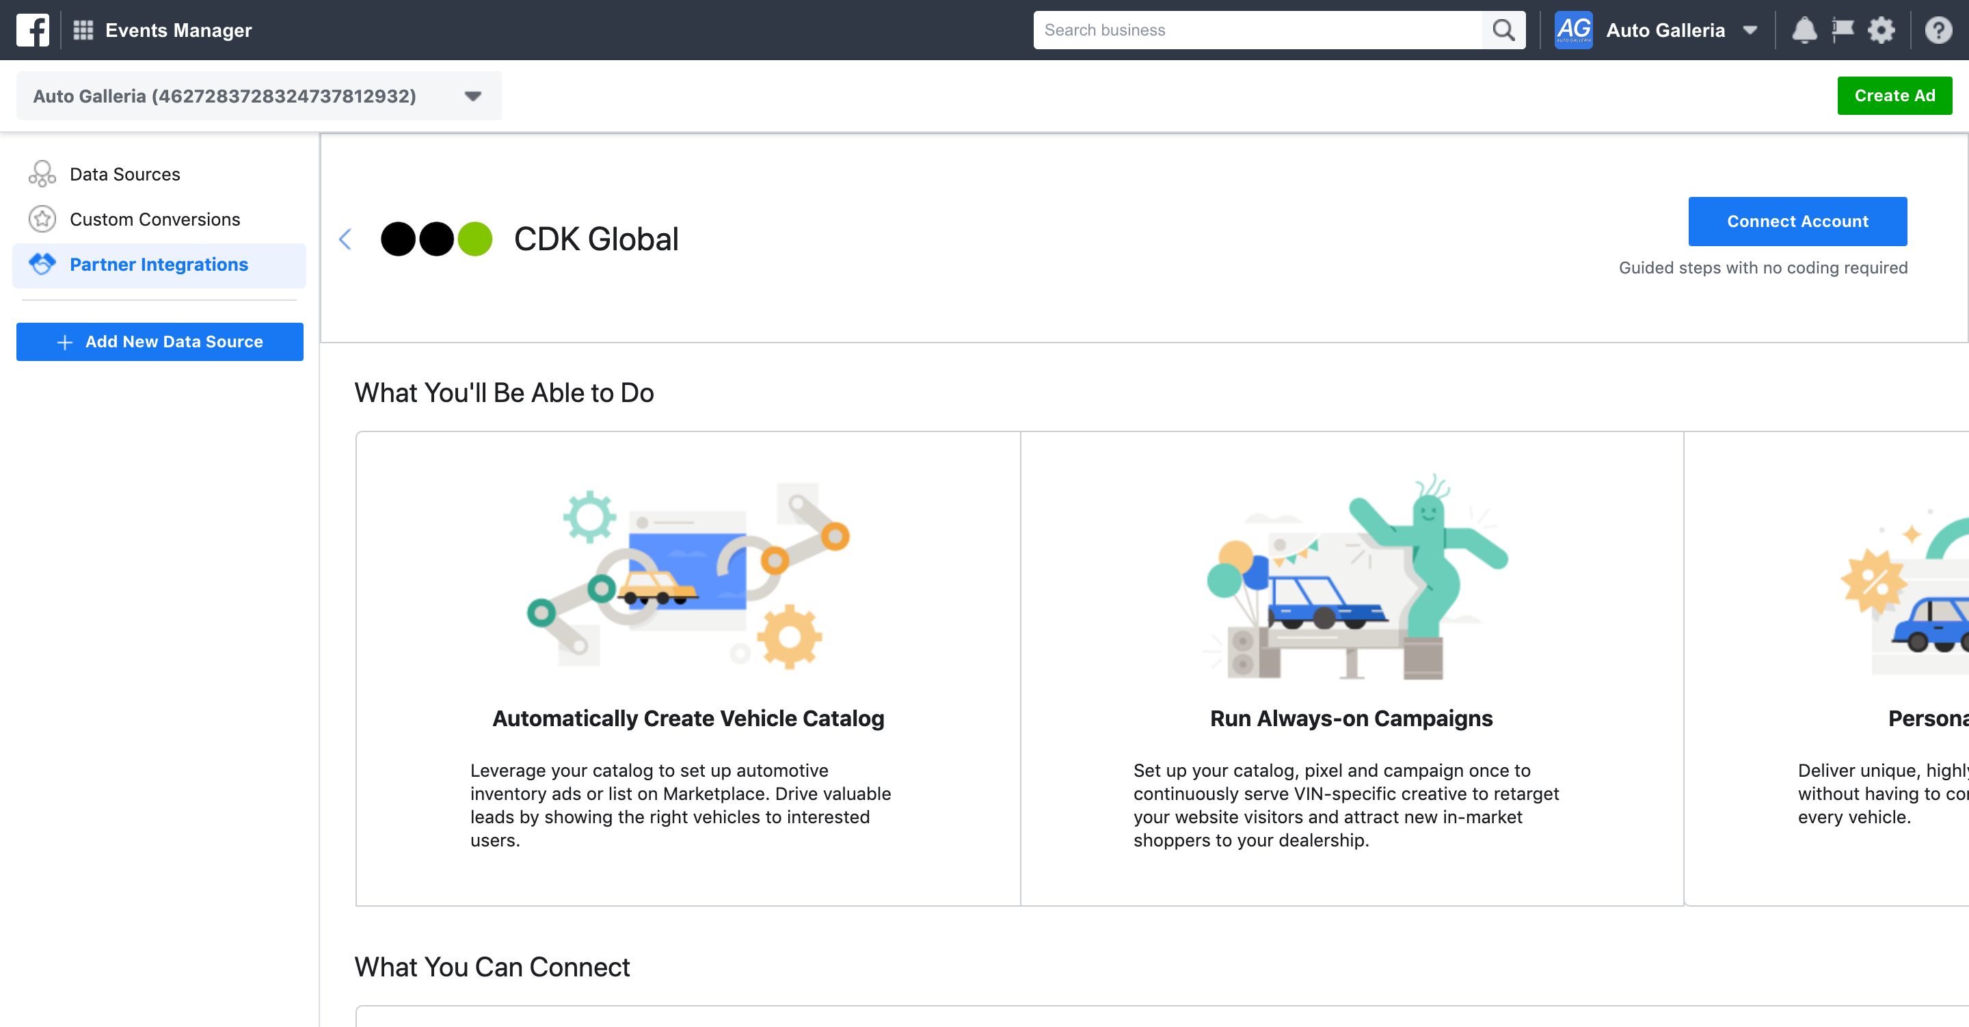1969x1027 pixels.
Task: Click the Connect Account button
Action: point(1797,221)
